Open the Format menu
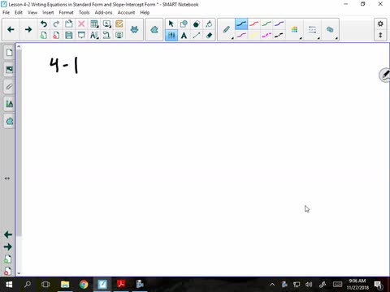 66,12
